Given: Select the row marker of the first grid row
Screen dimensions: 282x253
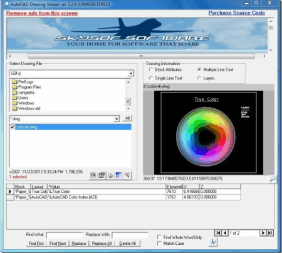Looking at the screenshot, I should click(10, 192).
